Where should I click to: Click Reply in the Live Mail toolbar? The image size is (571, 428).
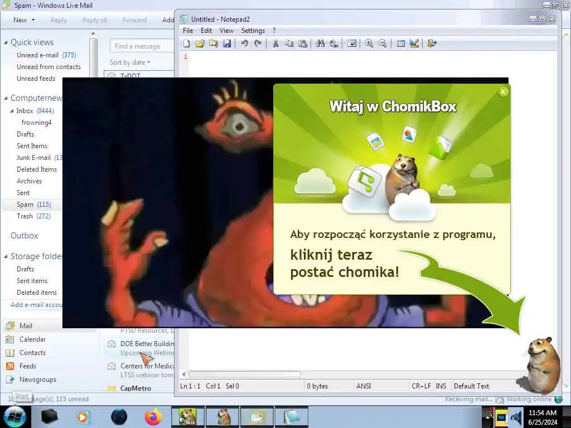[59, 20]
